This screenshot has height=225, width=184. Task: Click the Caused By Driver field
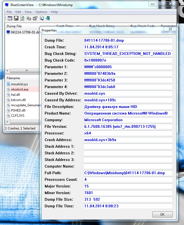(x=128, y=93)
